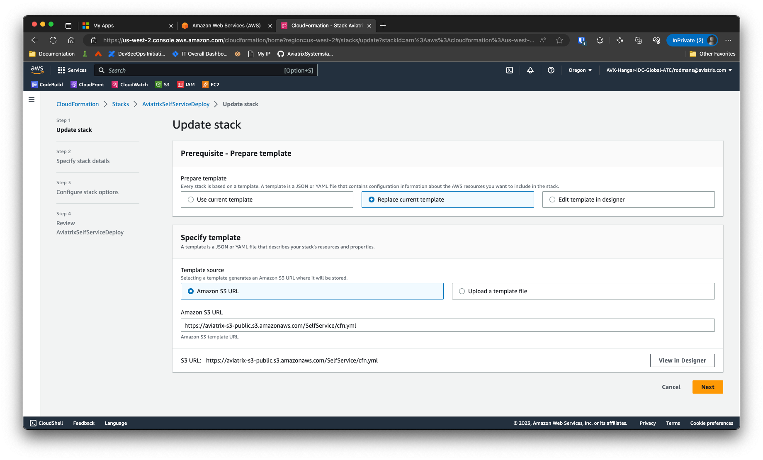The image size is (763, 460).
Task: Open the S3 service shortcut
Action: [163, 85]
